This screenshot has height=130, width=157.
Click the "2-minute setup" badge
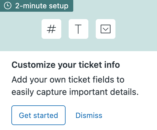[37, 6]
